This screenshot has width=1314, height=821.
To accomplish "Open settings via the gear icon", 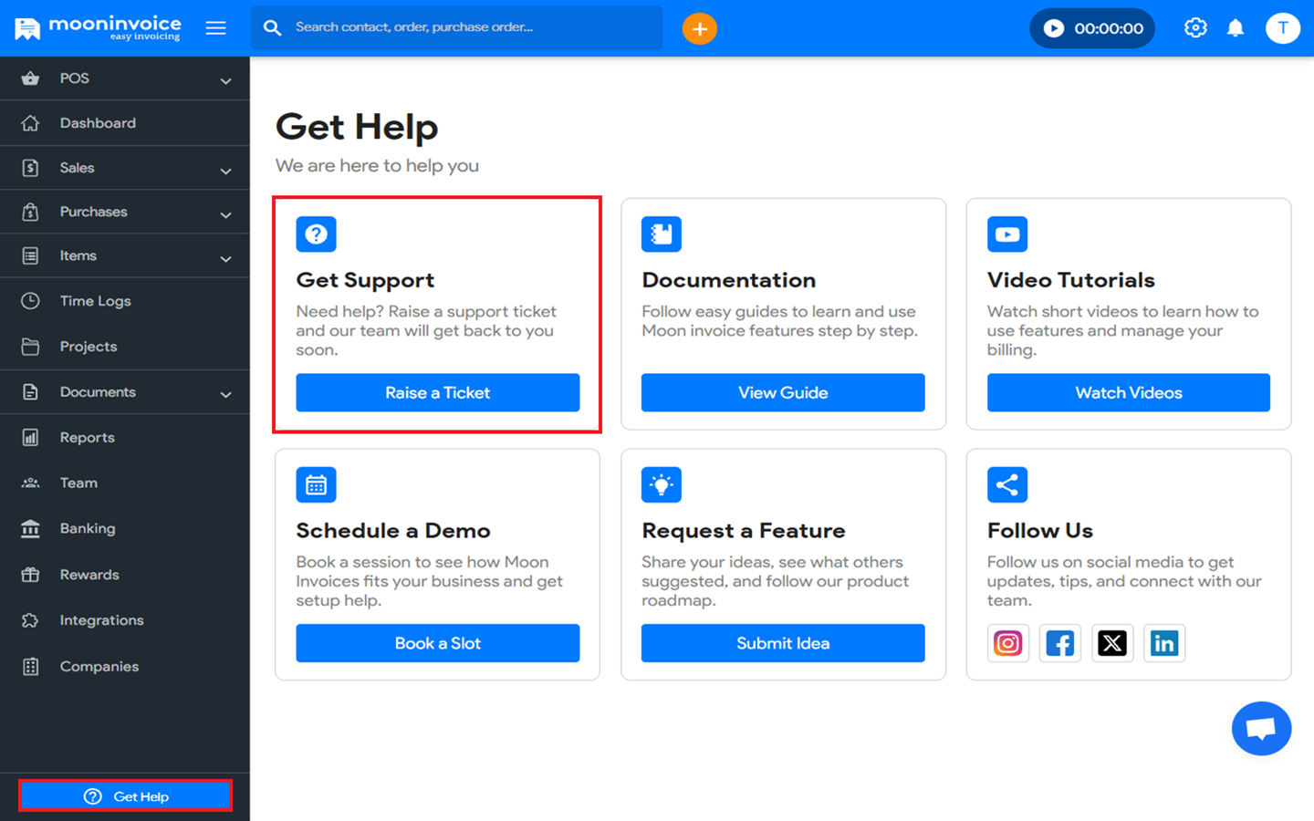I will click(1195, 28).
